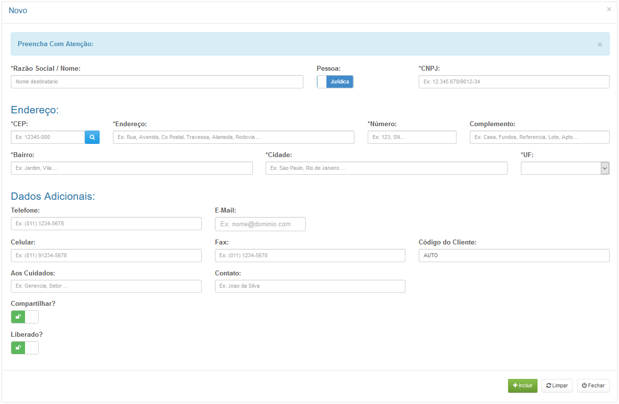Focus the Complemento field
Image resolution: width=619 pixels, height=404 pixels.
(539, 137)
